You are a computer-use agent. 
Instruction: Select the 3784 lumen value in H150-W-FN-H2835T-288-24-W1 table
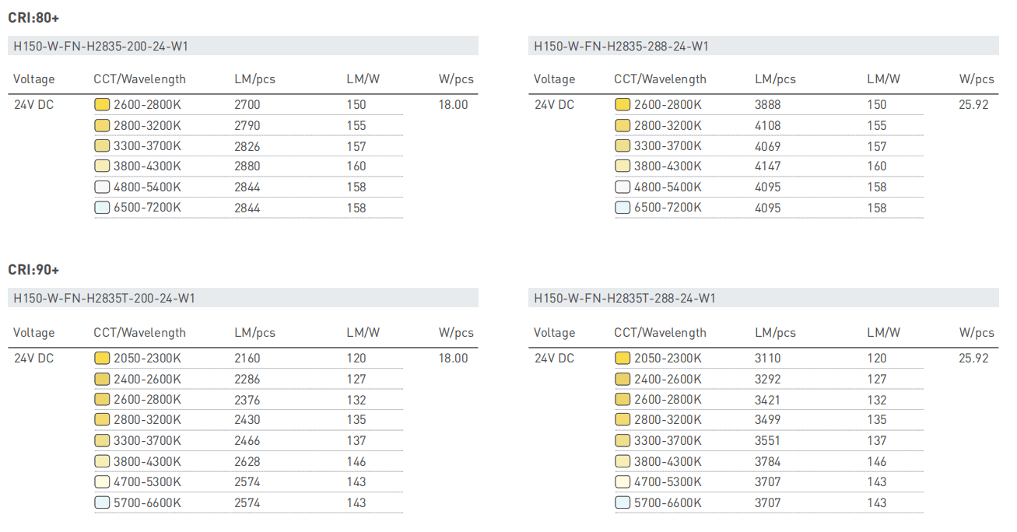click(767, 461)
